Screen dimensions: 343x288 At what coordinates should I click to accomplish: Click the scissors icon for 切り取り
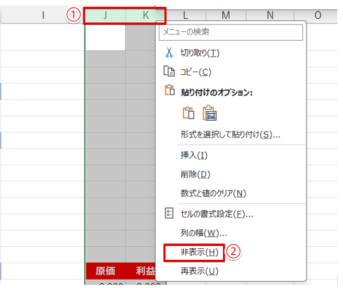169,52
